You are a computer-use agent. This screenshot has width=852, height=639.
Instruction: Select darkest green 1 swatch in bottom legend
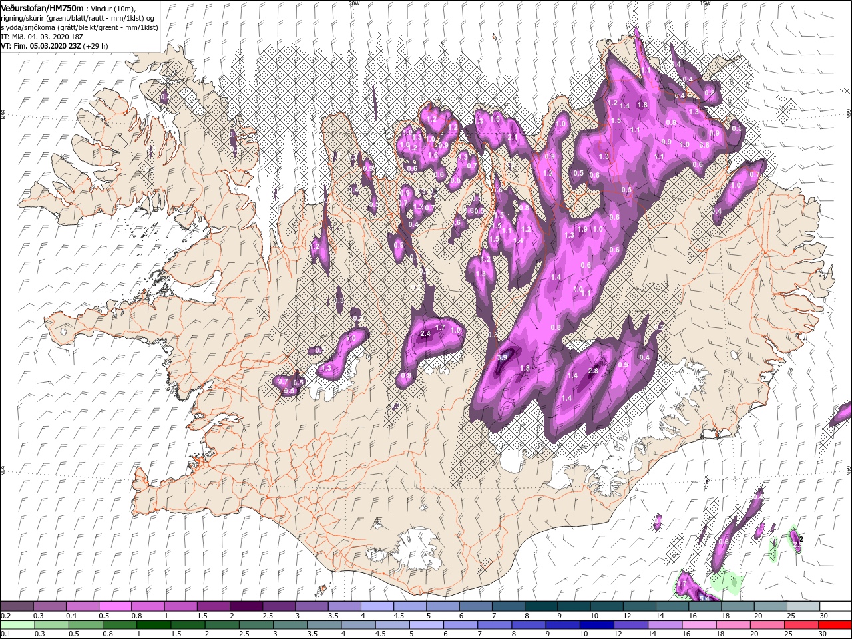coord(153,625)
